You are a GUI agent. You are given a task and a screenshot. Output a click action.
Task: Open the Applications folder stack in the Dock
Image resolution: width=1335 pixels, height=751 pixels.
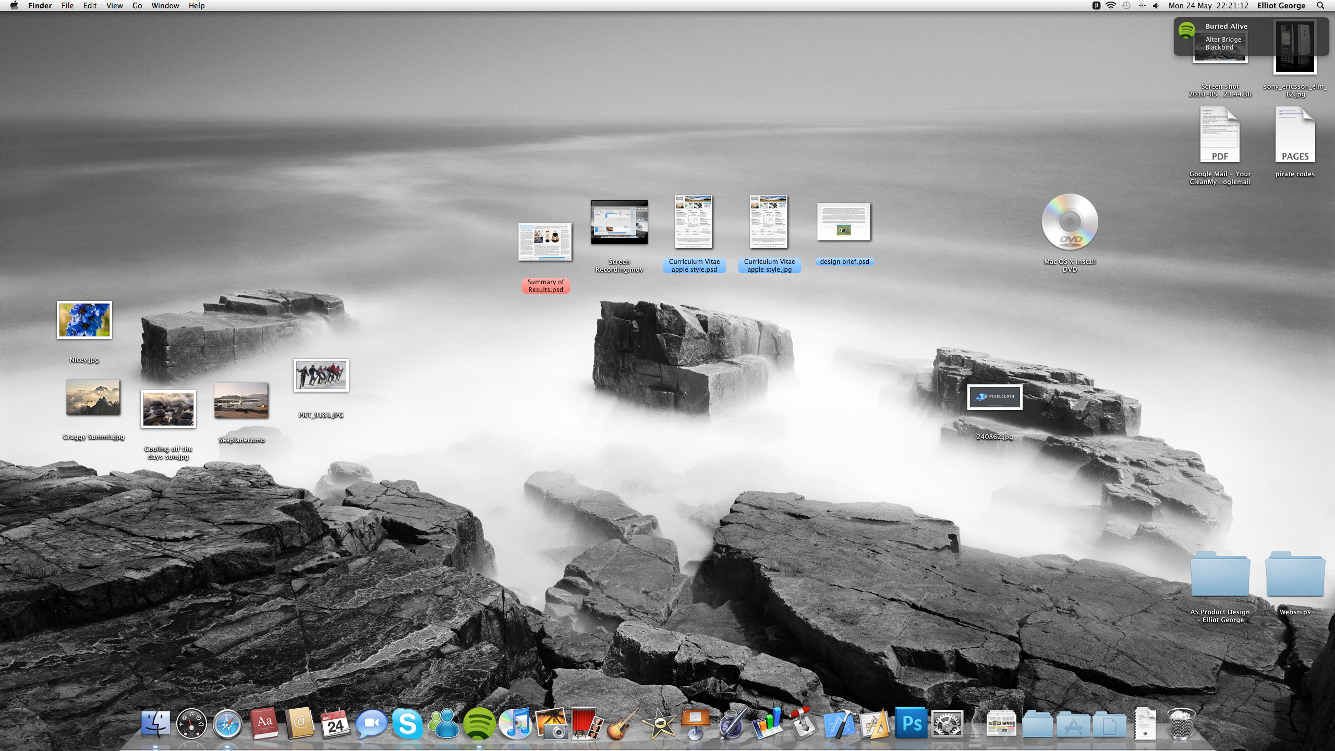[x=1073, y=724]
